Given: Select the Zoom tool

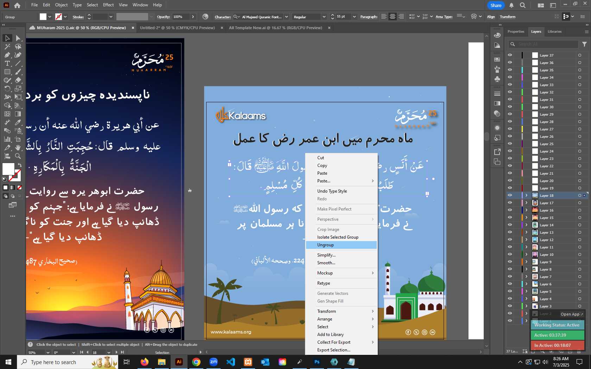Looking at the screenshot, I should pos(18,156).
